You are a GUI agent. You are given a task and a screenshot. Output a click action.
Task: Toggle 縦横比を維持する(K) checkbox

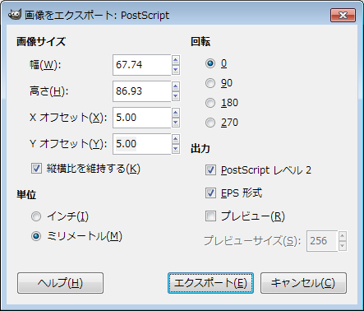36,169
